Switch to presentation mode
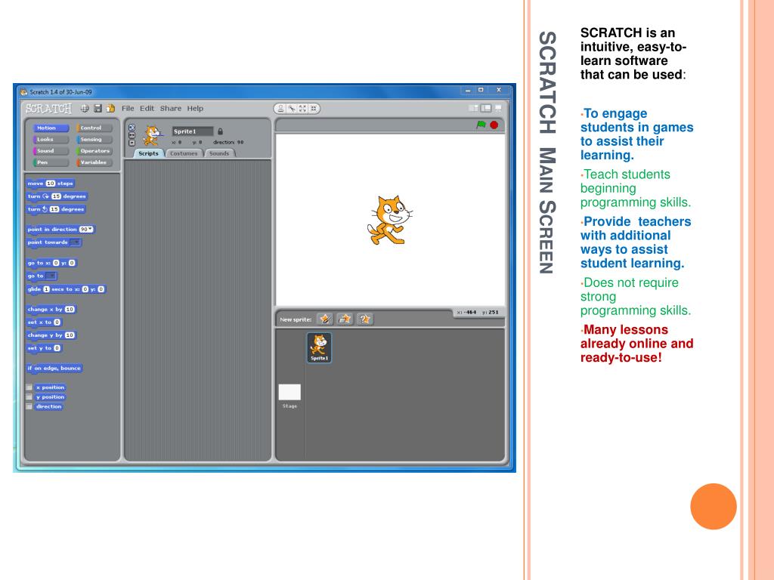 (x=499, y=108)
